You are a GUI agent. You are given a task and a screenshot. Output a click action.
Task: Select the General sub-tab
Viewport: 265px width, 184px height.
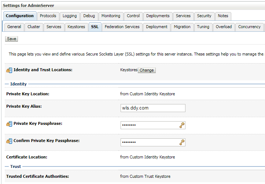(14, 27)
